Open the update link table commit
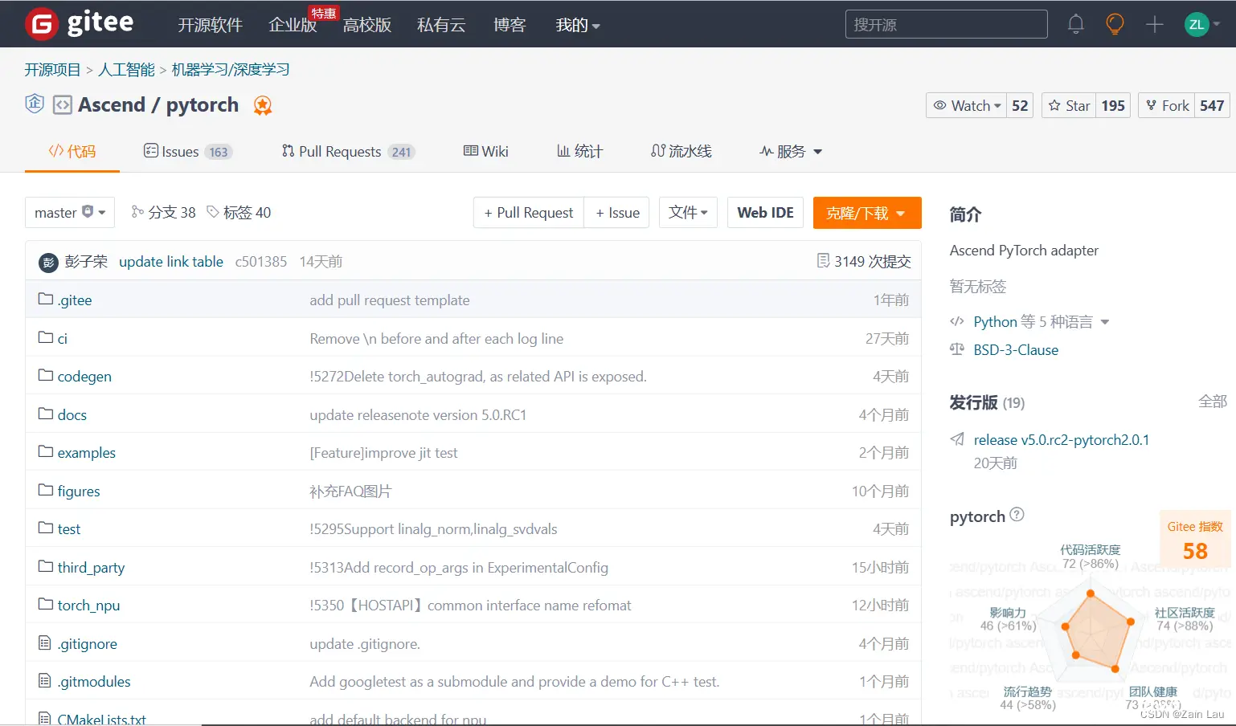The image size is (1236, 726). coord(171,261)
